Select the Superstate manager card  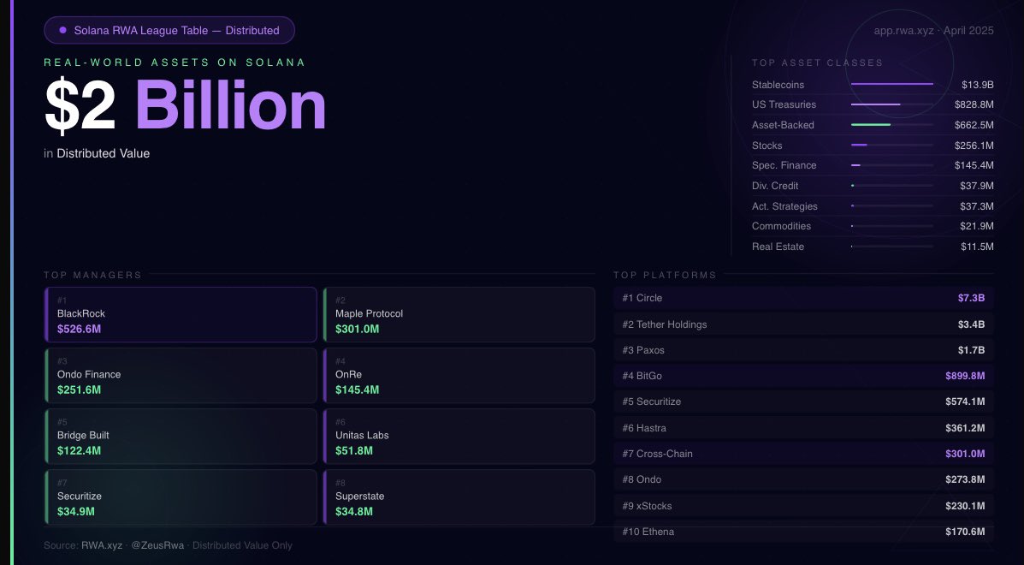[x=459, y=497]
